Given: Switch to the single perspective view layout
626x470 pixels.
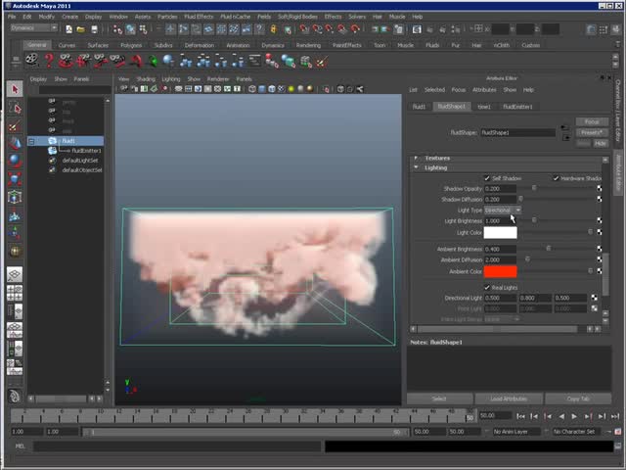Looking at the screenshot, I should (x=15, y=276).
